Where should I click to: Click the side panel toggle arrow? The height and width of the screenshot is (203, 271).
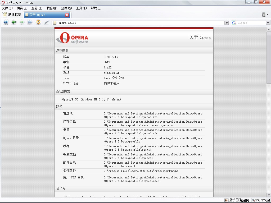[x=1, y=108]
